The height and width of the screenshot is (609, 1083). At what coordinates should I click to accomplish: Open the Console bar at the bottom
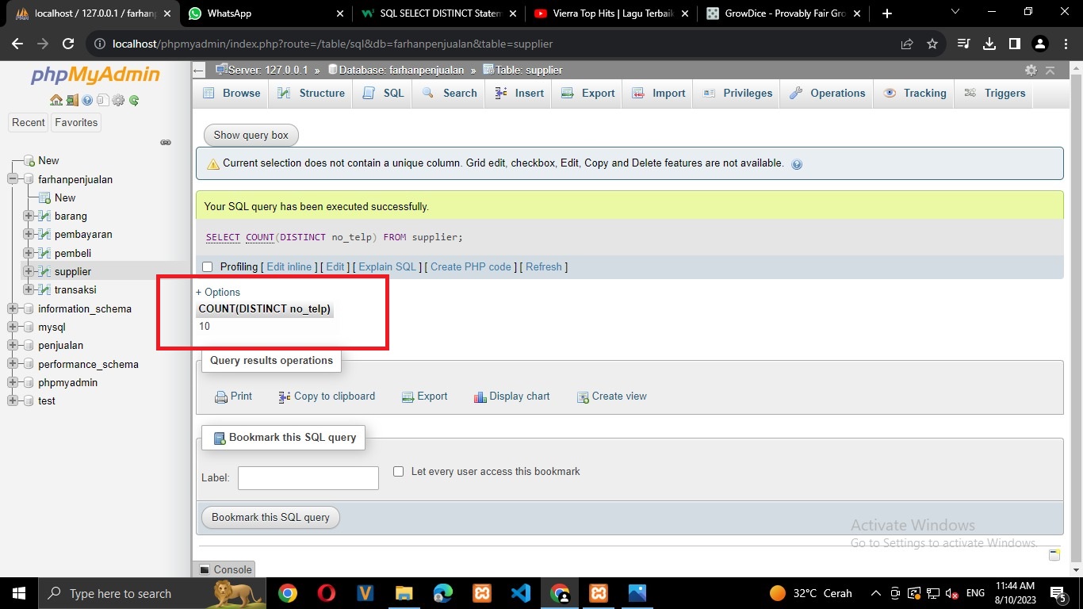[x=225, y=569]
